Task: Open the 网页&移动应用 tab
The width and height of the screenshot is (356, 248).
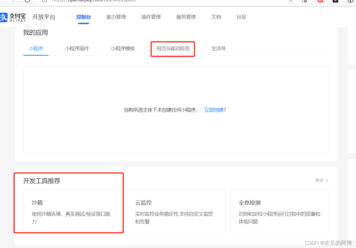Action: pos(173,49)
